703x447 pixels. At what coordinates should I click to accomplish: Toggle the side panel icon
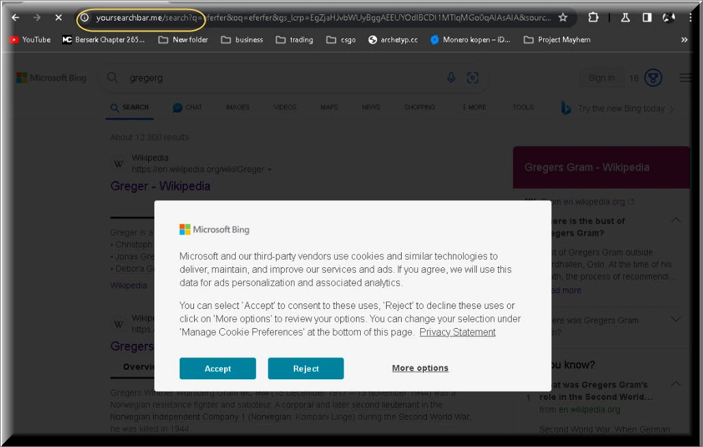tap(647, 18)
